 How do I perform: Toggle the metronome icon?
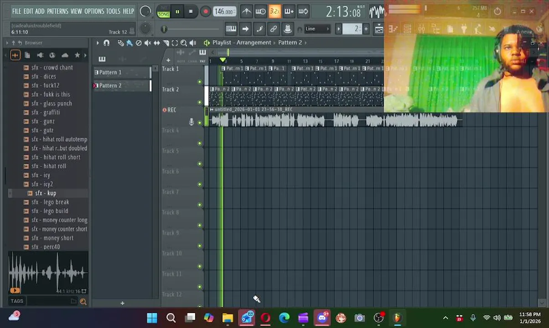click(x=246, y=11)
